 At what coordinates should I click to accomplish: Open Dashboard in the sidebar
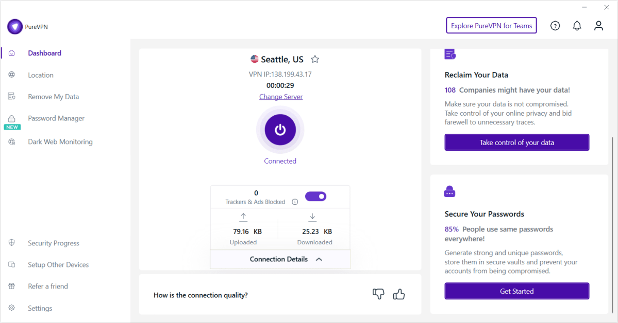point(44,53)
